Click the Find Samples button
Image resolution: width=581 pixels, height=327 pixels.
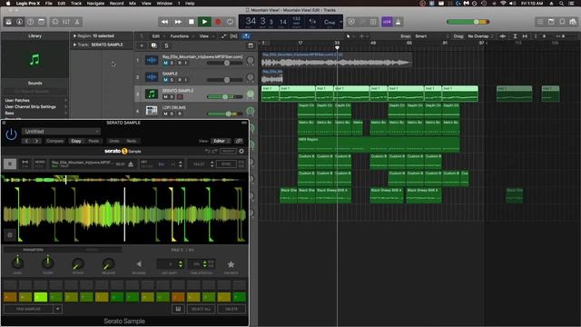pyautogui.click(x=28, y=309)
